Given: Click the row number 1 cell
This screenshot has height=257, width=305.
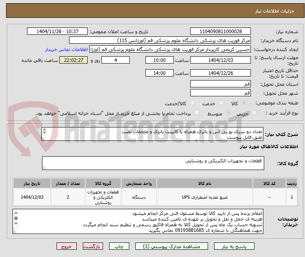Looking at the screenshot, I should 292,197.
